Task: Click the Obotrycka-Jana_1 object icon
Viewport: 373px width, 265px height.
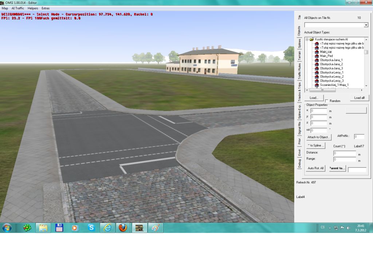Action: coord(317,60)
